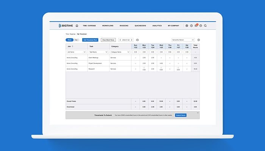This screenshot has height=151, width=265.
Task: Click the Category column header
Action: pos(120,46)
